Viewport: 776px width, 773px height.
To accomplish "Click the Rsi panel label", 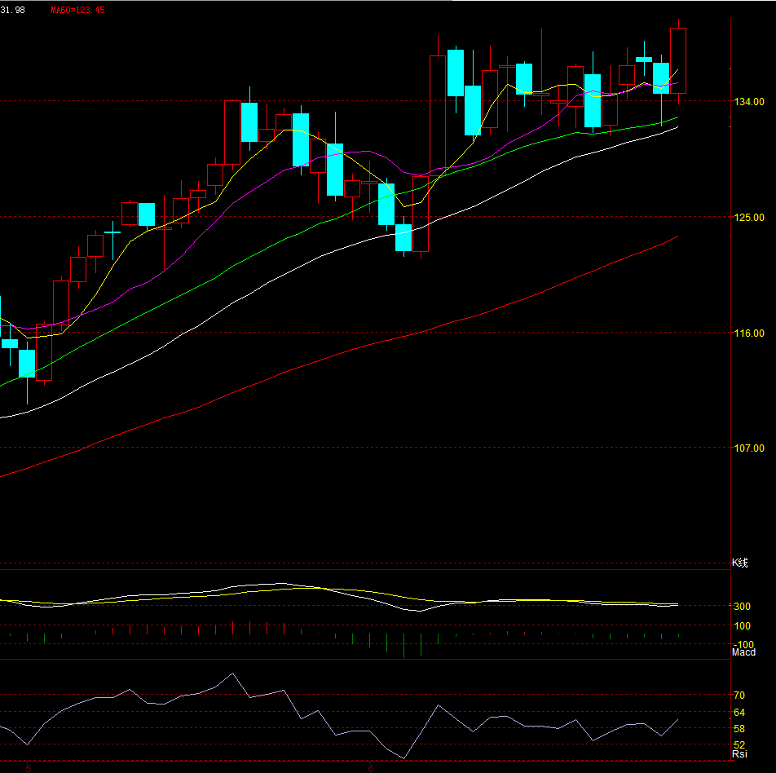I will click(x=739, y=753).
